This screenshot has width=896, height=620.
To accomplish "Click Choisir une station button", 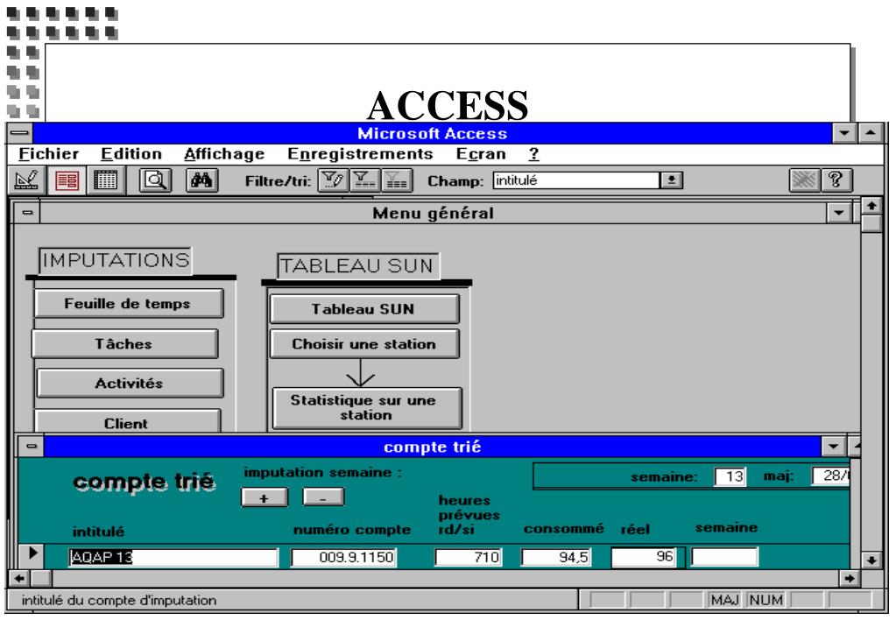I will pos(364,344).
